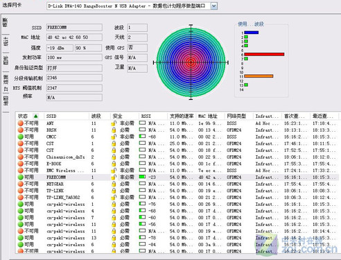This screenshot has width=341, height=260.
Task: Click the 发射功率 field showing 100 mw
Action: [74, 58]
